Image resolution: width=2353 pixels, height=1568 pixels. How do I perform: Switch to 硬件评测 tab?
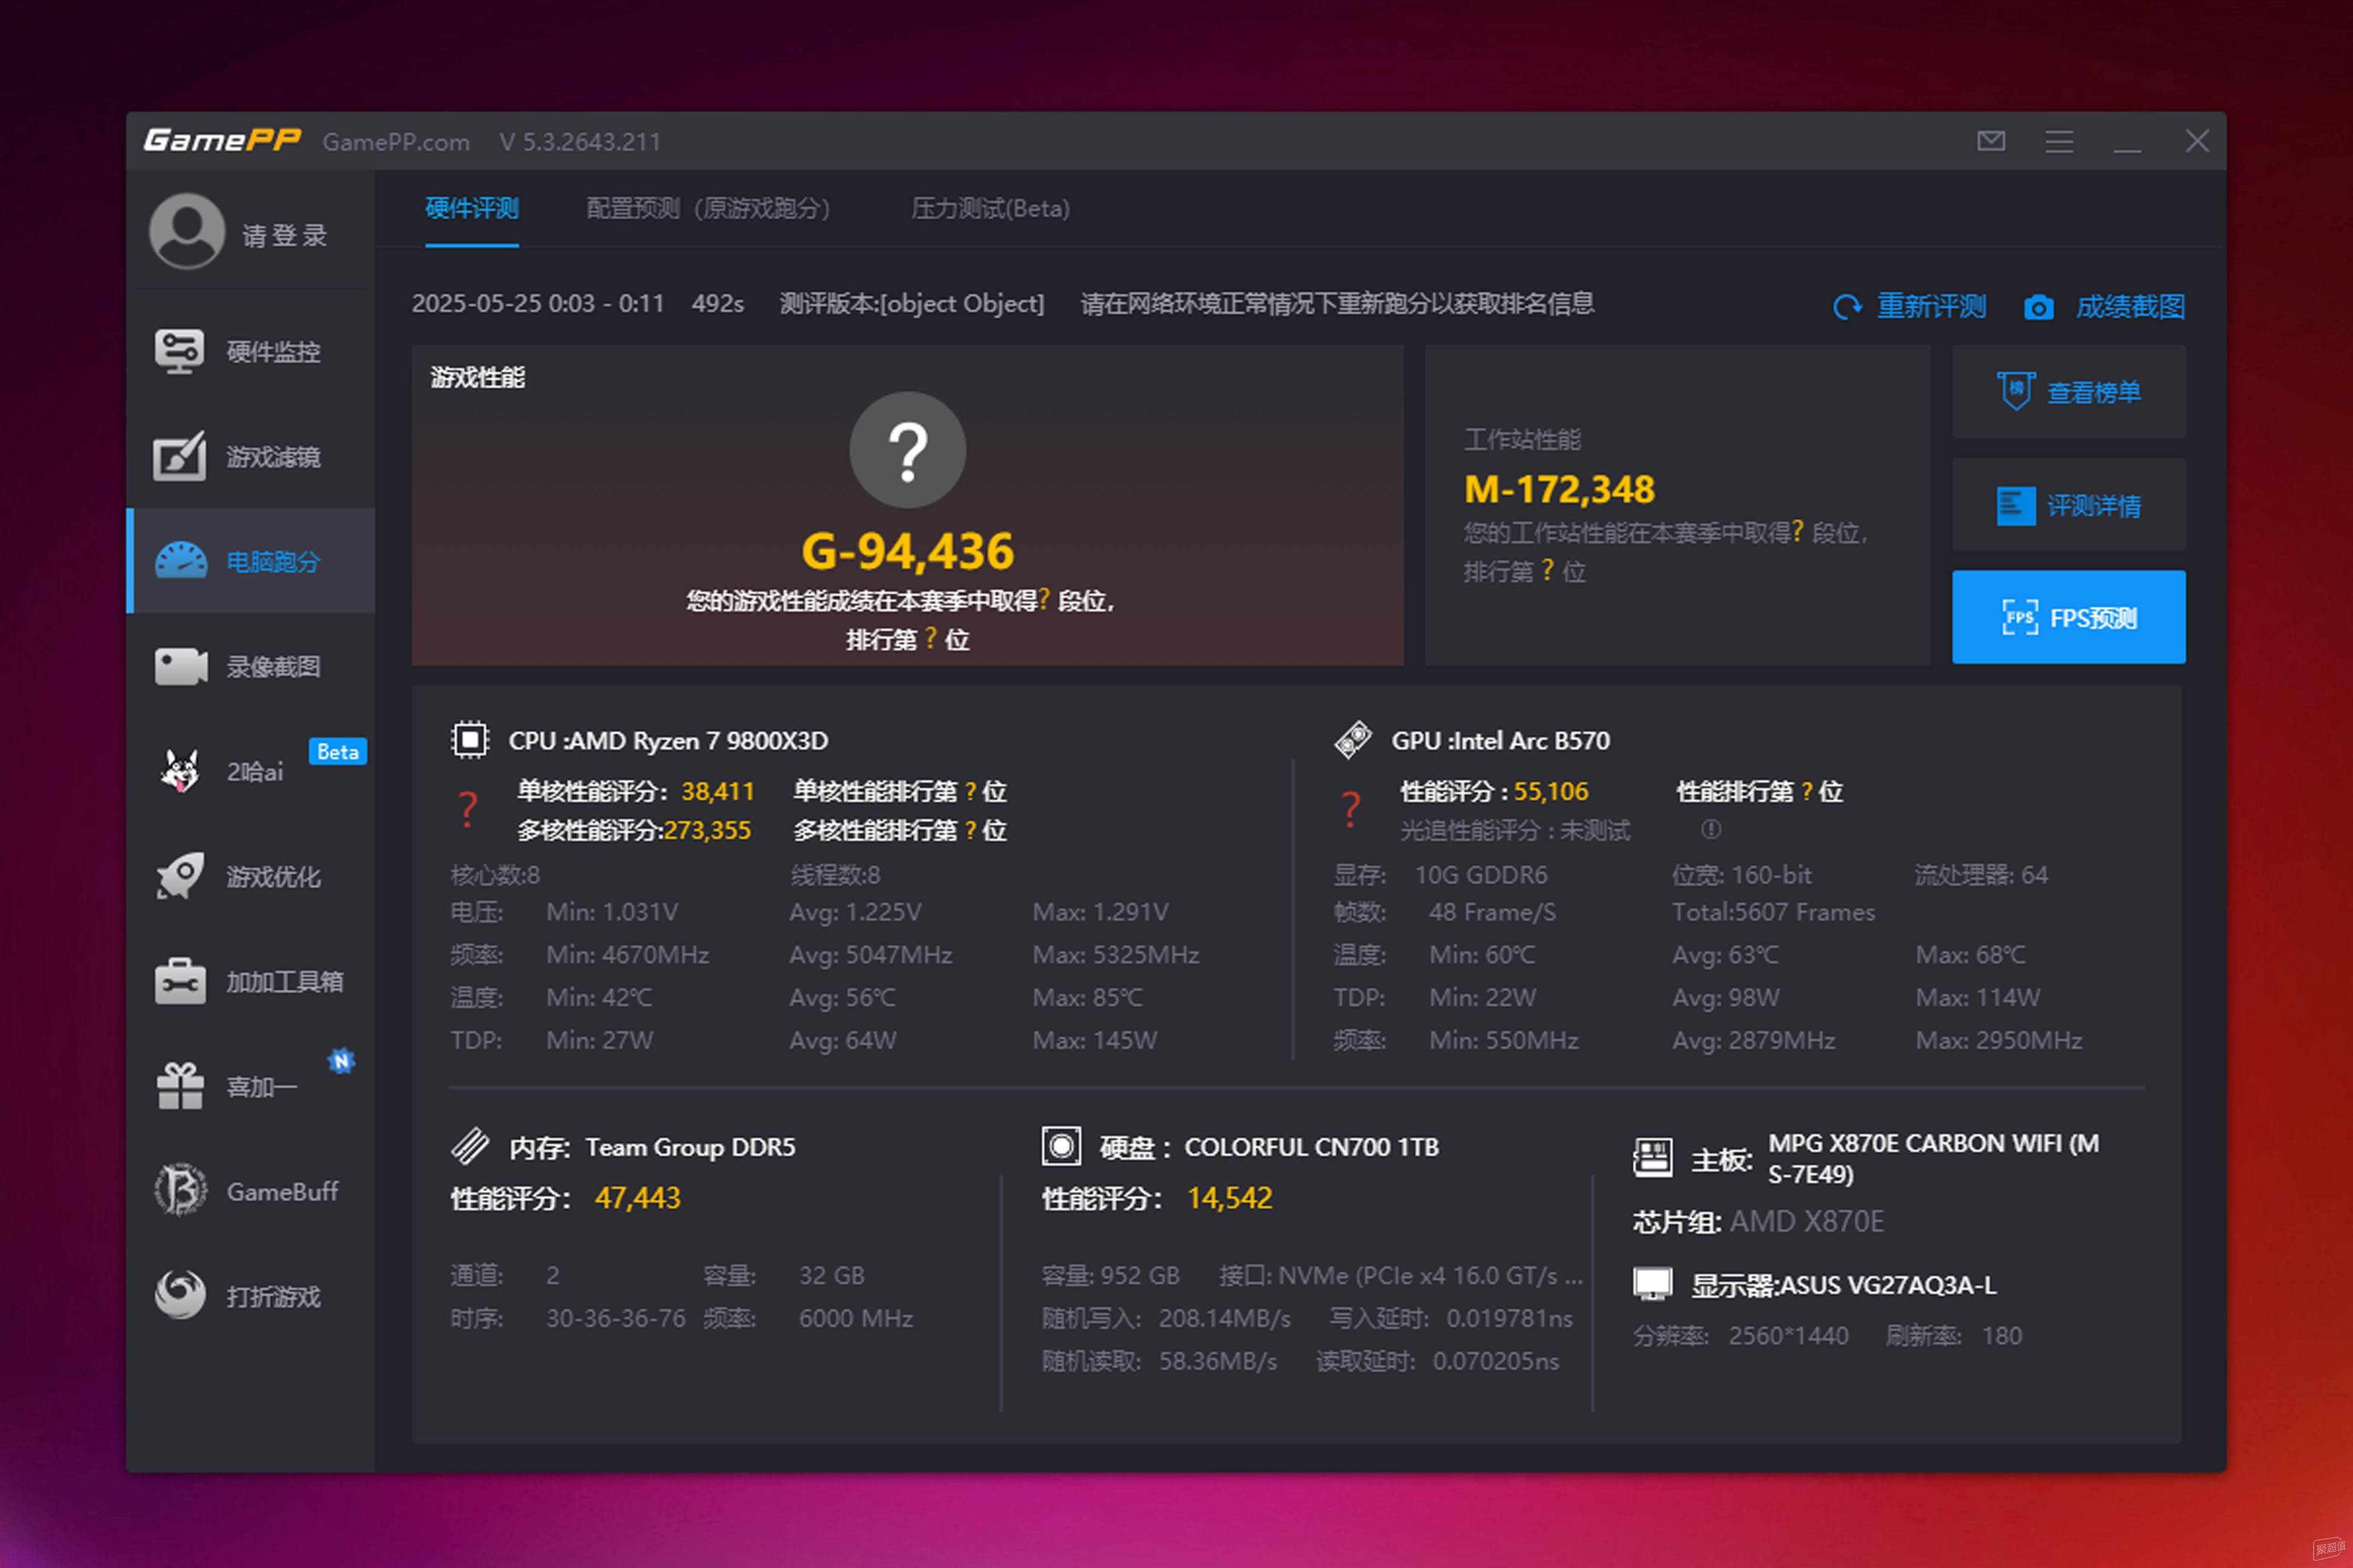click(471, 208)
